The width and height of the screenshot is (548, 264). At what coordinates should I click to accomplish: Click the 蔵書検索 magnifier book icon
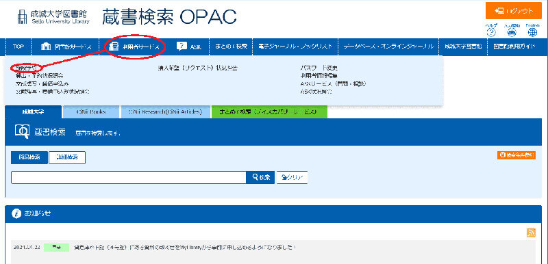coord(22,132)
